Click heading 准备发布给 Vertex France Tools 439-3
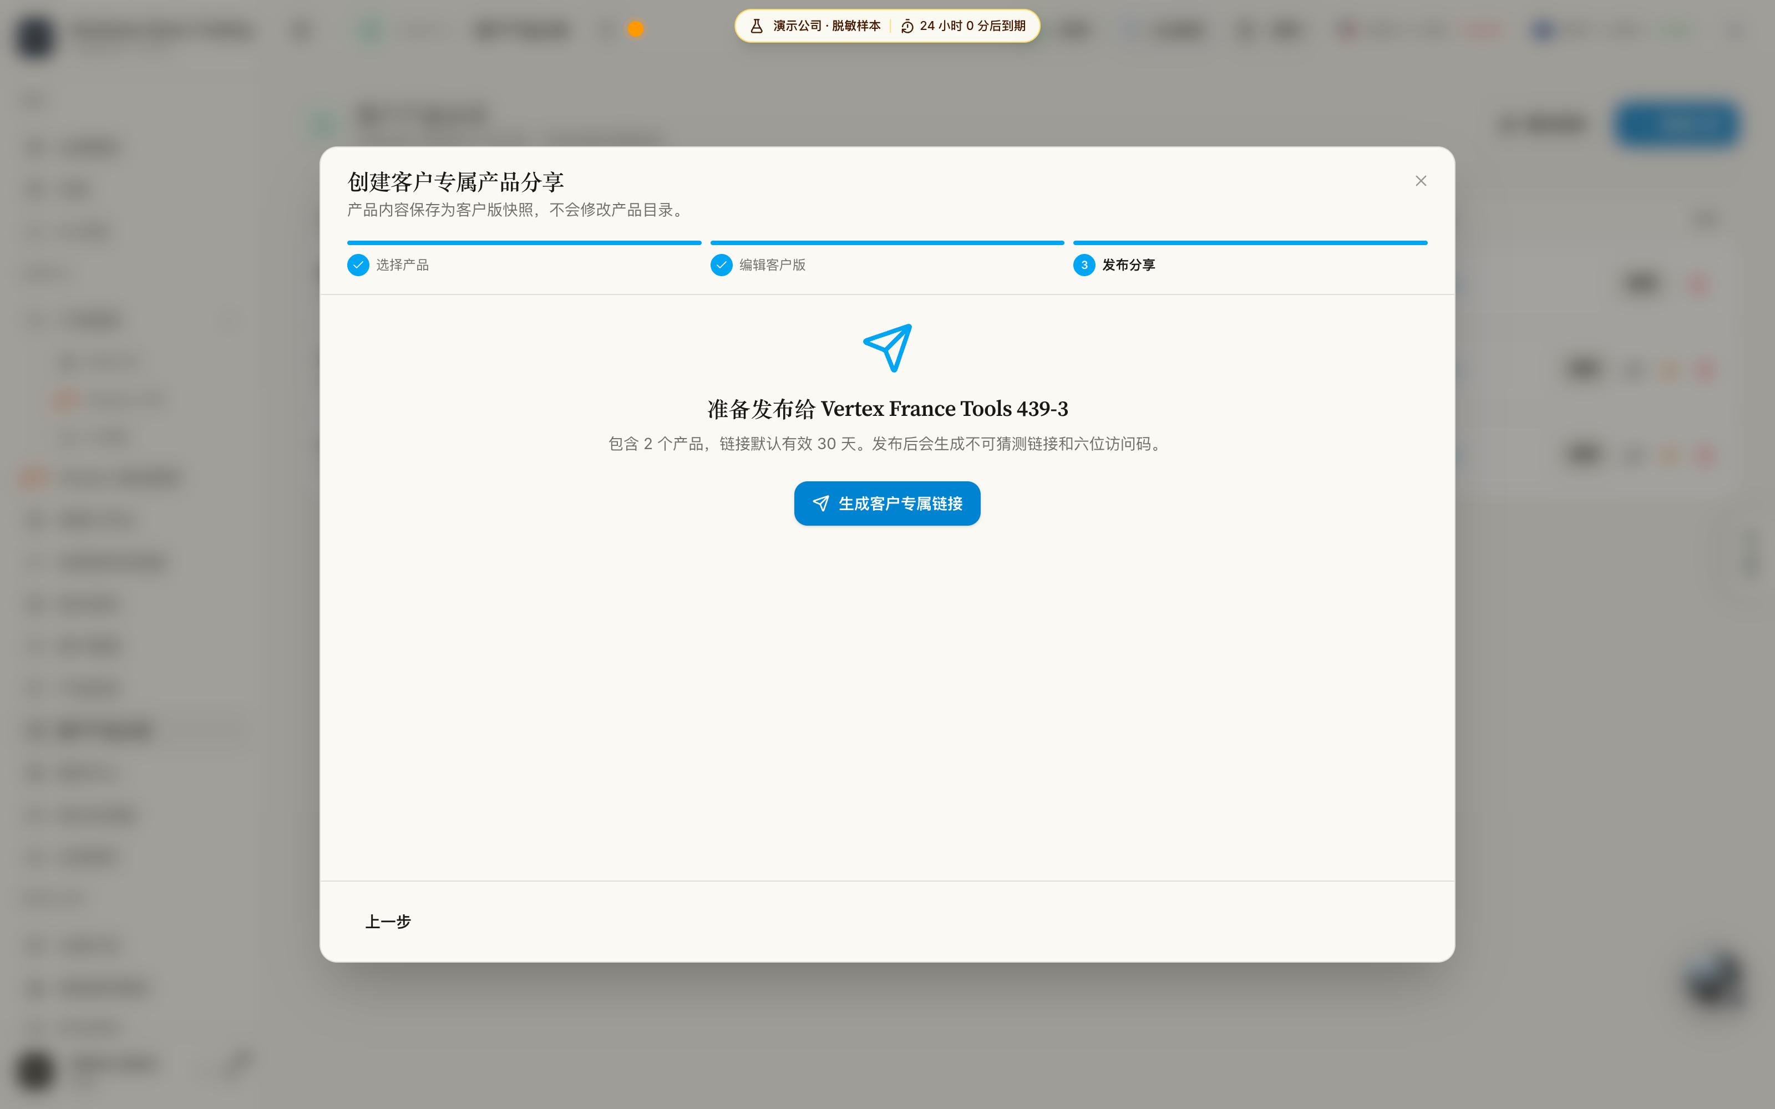The image size is (1775, 1109). coord(887,409)
